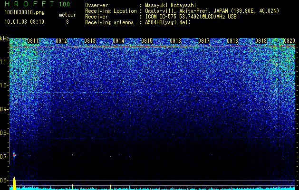Click the Receiving antenna label
Screen dimensions: 299x190
109,22
